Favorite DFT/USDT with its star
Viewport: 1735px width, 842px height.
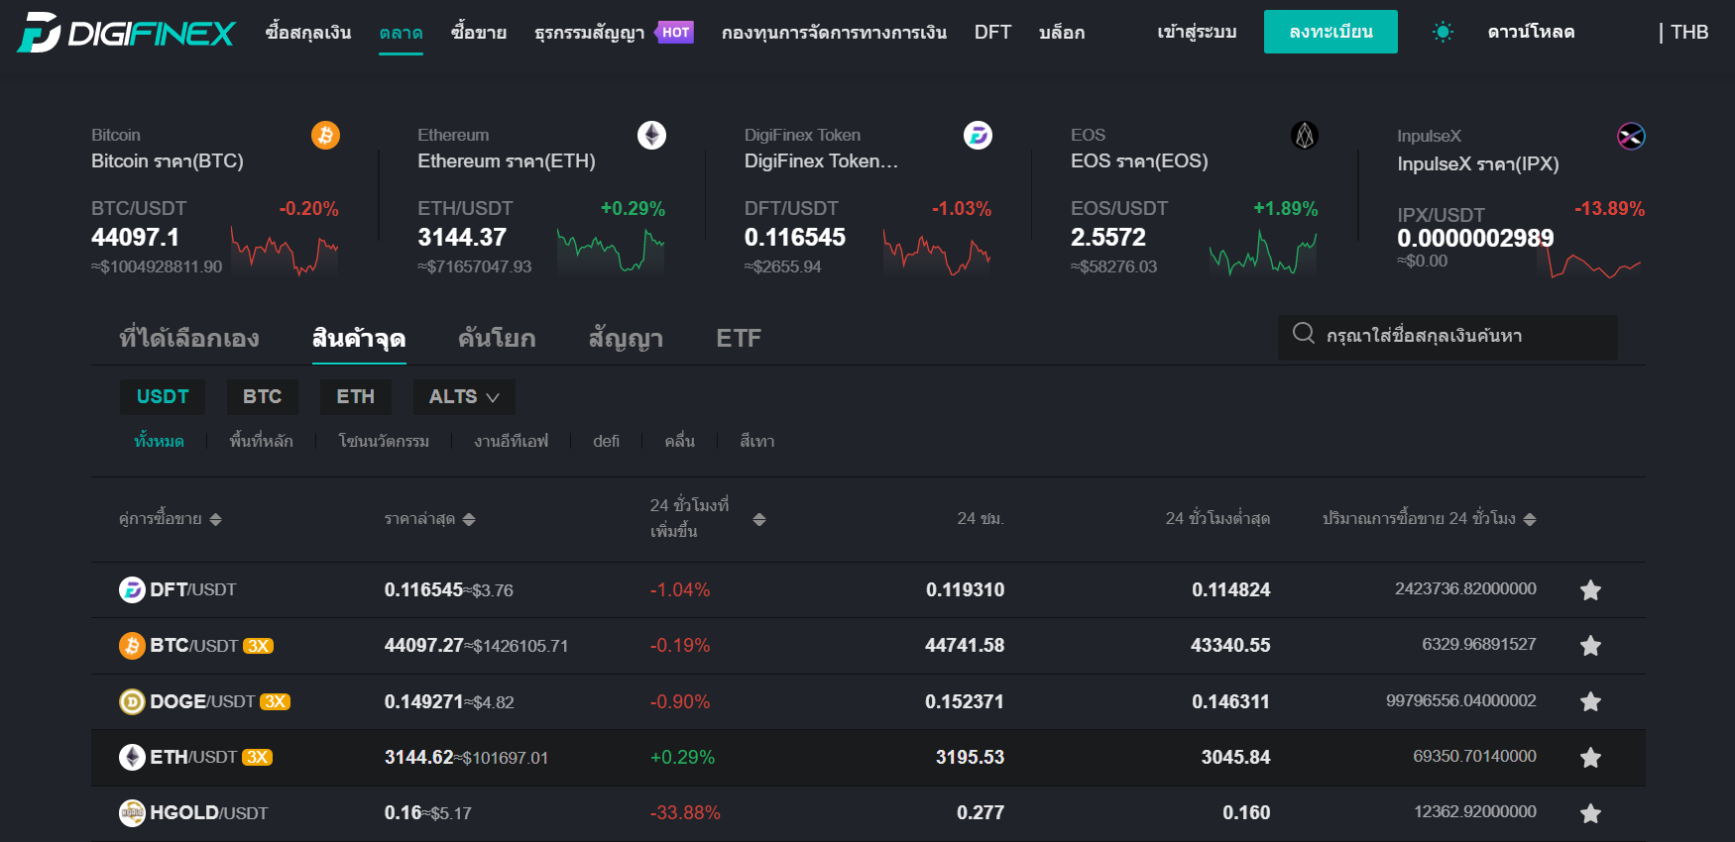click(1590, 590)
